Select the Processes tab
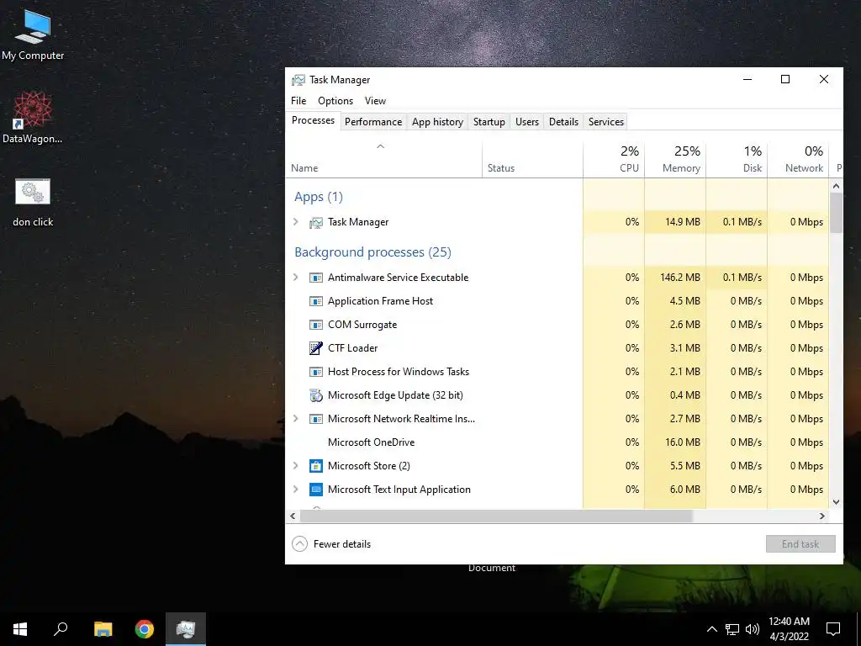 (x=313, y=120)
